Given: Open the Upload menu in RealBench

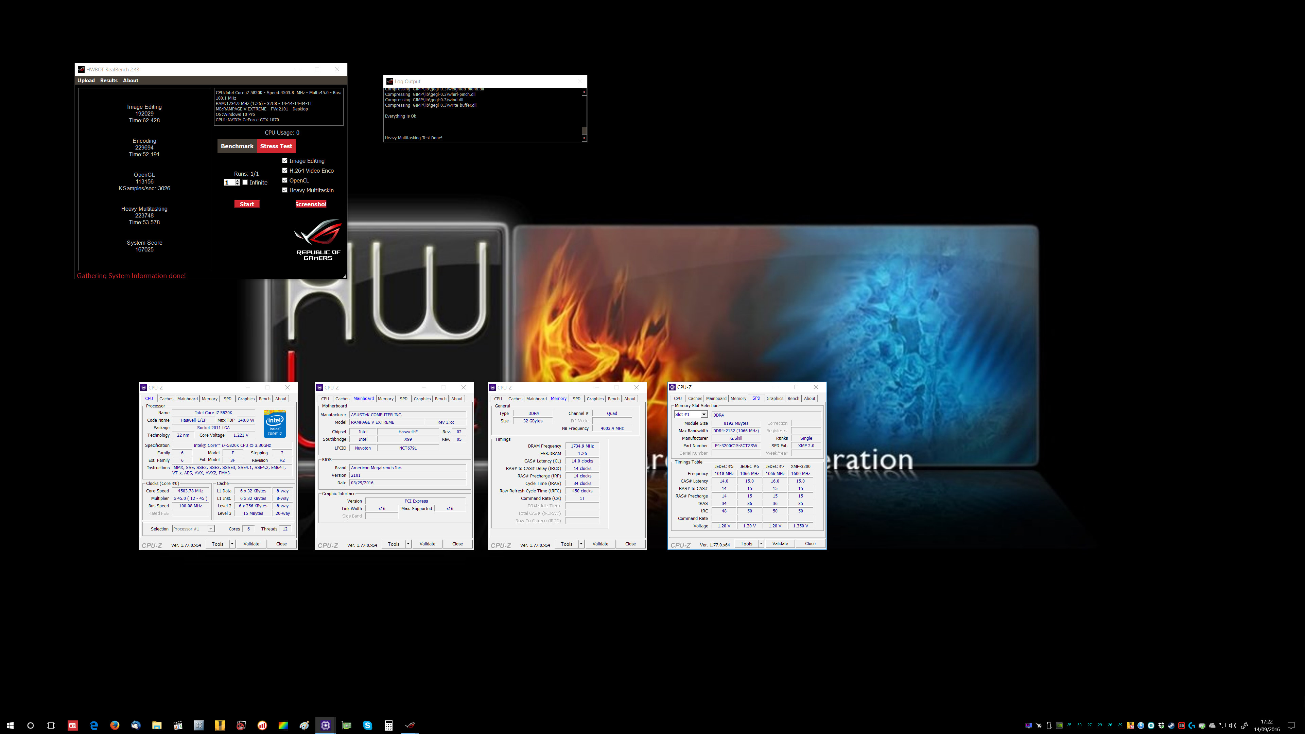Looking at the screenshot, I should tap(86, 81).
